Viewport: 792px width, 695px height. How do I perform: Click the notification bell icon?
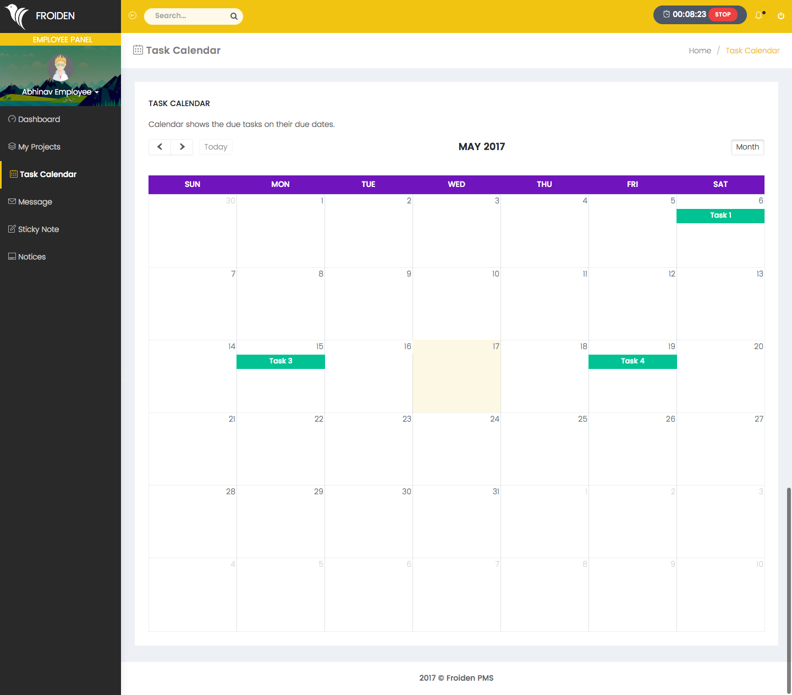point(759,15)
